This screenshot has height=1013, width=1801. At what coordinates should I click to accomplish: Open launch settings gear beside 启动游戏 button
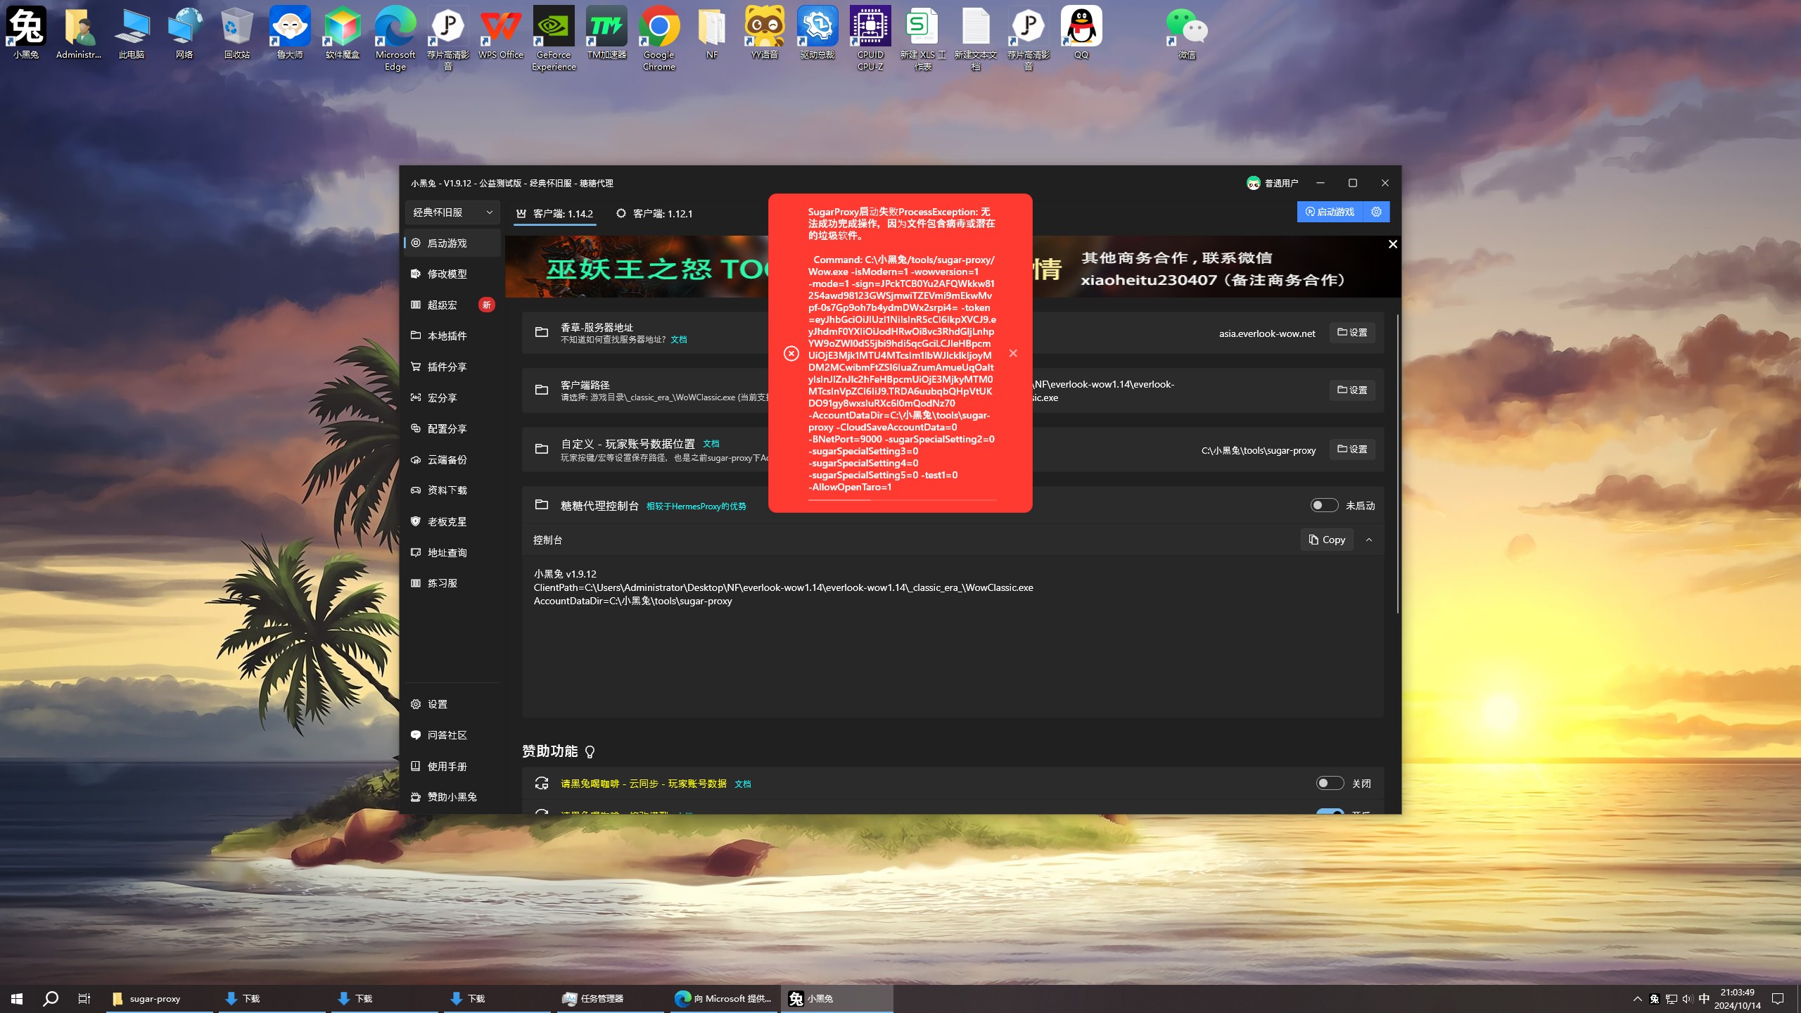pos(1377,212)
